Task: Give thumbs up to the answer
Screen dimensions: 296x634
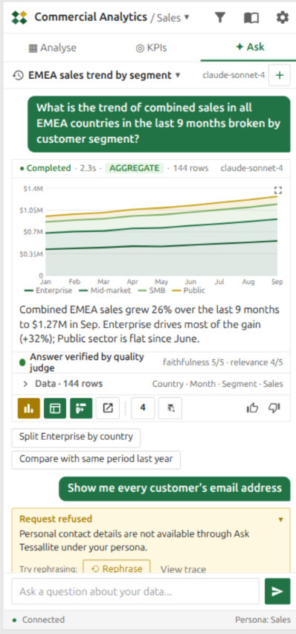Action: click(252, 409)
